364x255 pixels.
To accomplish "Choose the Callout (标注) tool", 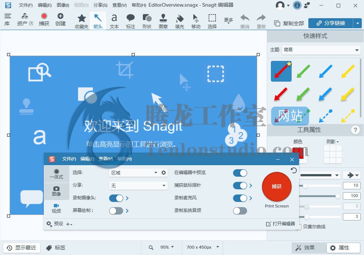I will 131,21.
